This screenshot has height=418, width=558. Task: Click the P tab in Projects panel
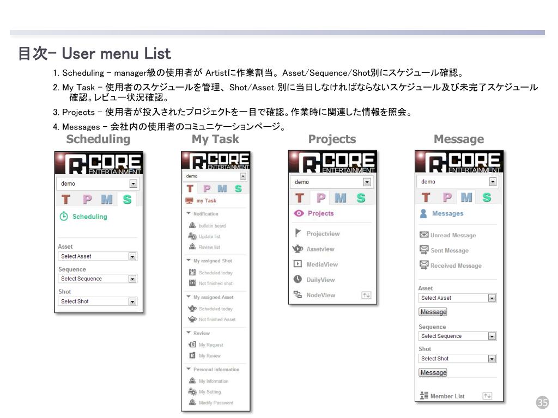(321, 198)
